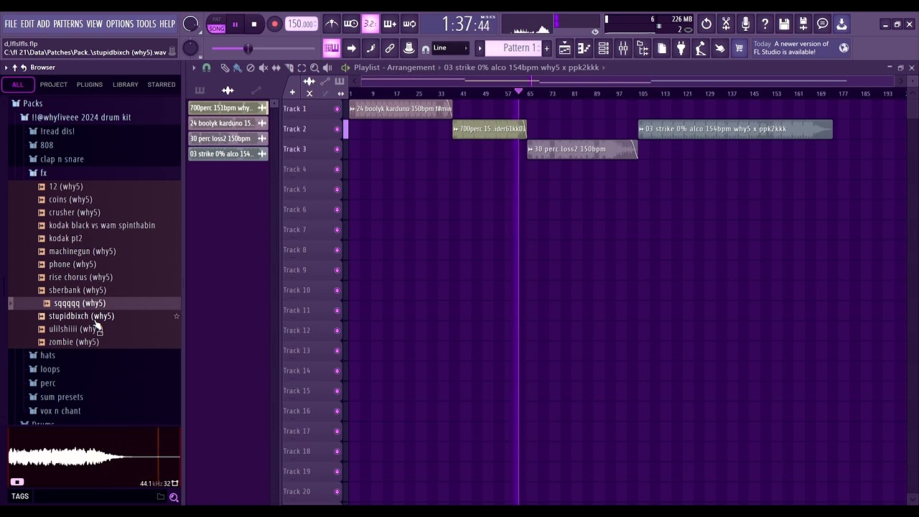Open the PATTERNS menu
Viewport: 919px width, 517px height.
click(x=68, y=24)
